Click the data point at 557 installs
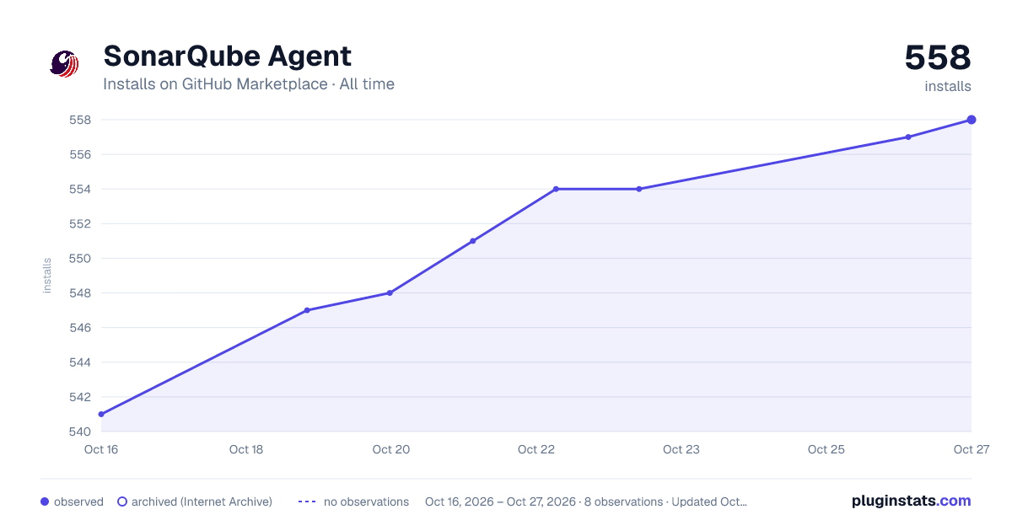 907,137
